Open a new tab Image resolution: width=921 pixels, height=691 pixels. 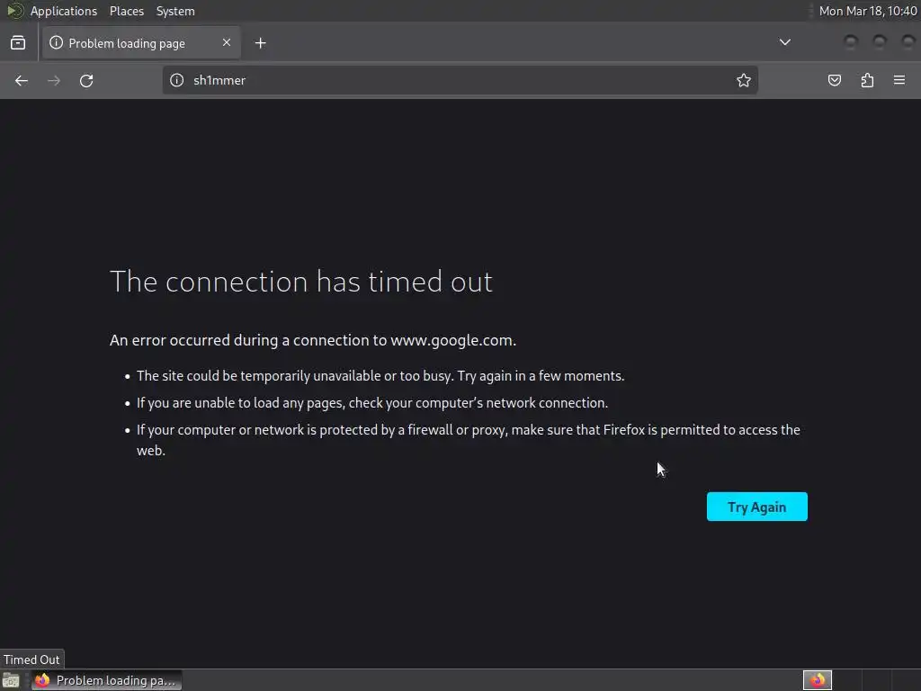click(x=260, y=43)
